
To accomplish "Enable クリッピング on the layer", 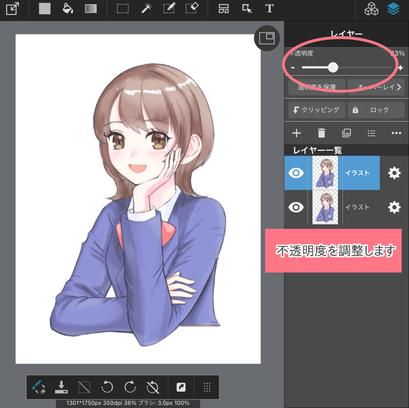I will (316, 109).
